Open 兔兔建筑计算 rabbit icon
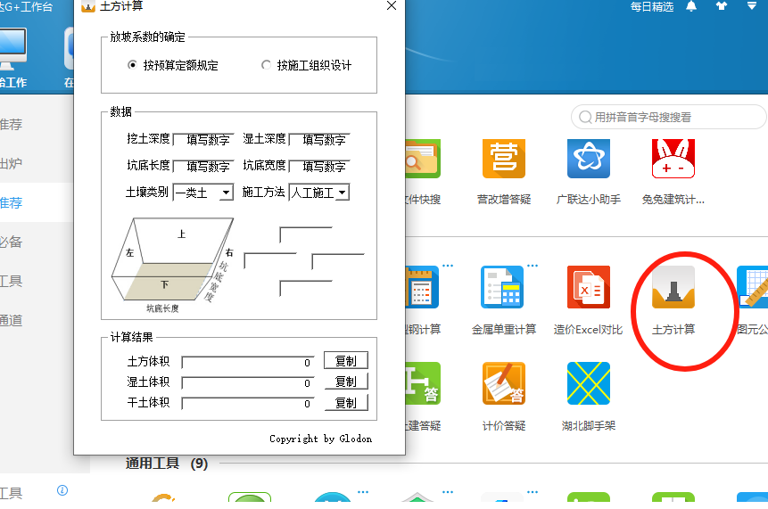Screen dimensions: 768x509 coord(673,159)
